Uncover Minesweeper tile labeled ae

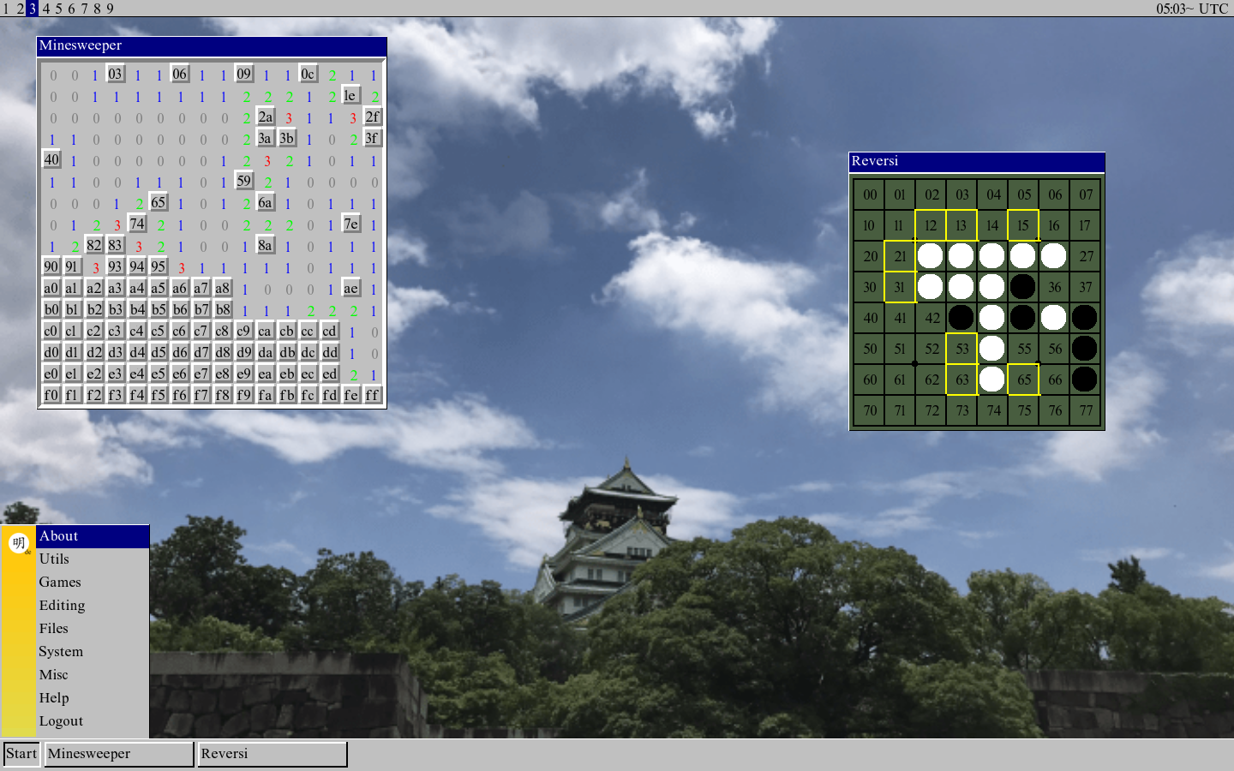click(351, 288)
